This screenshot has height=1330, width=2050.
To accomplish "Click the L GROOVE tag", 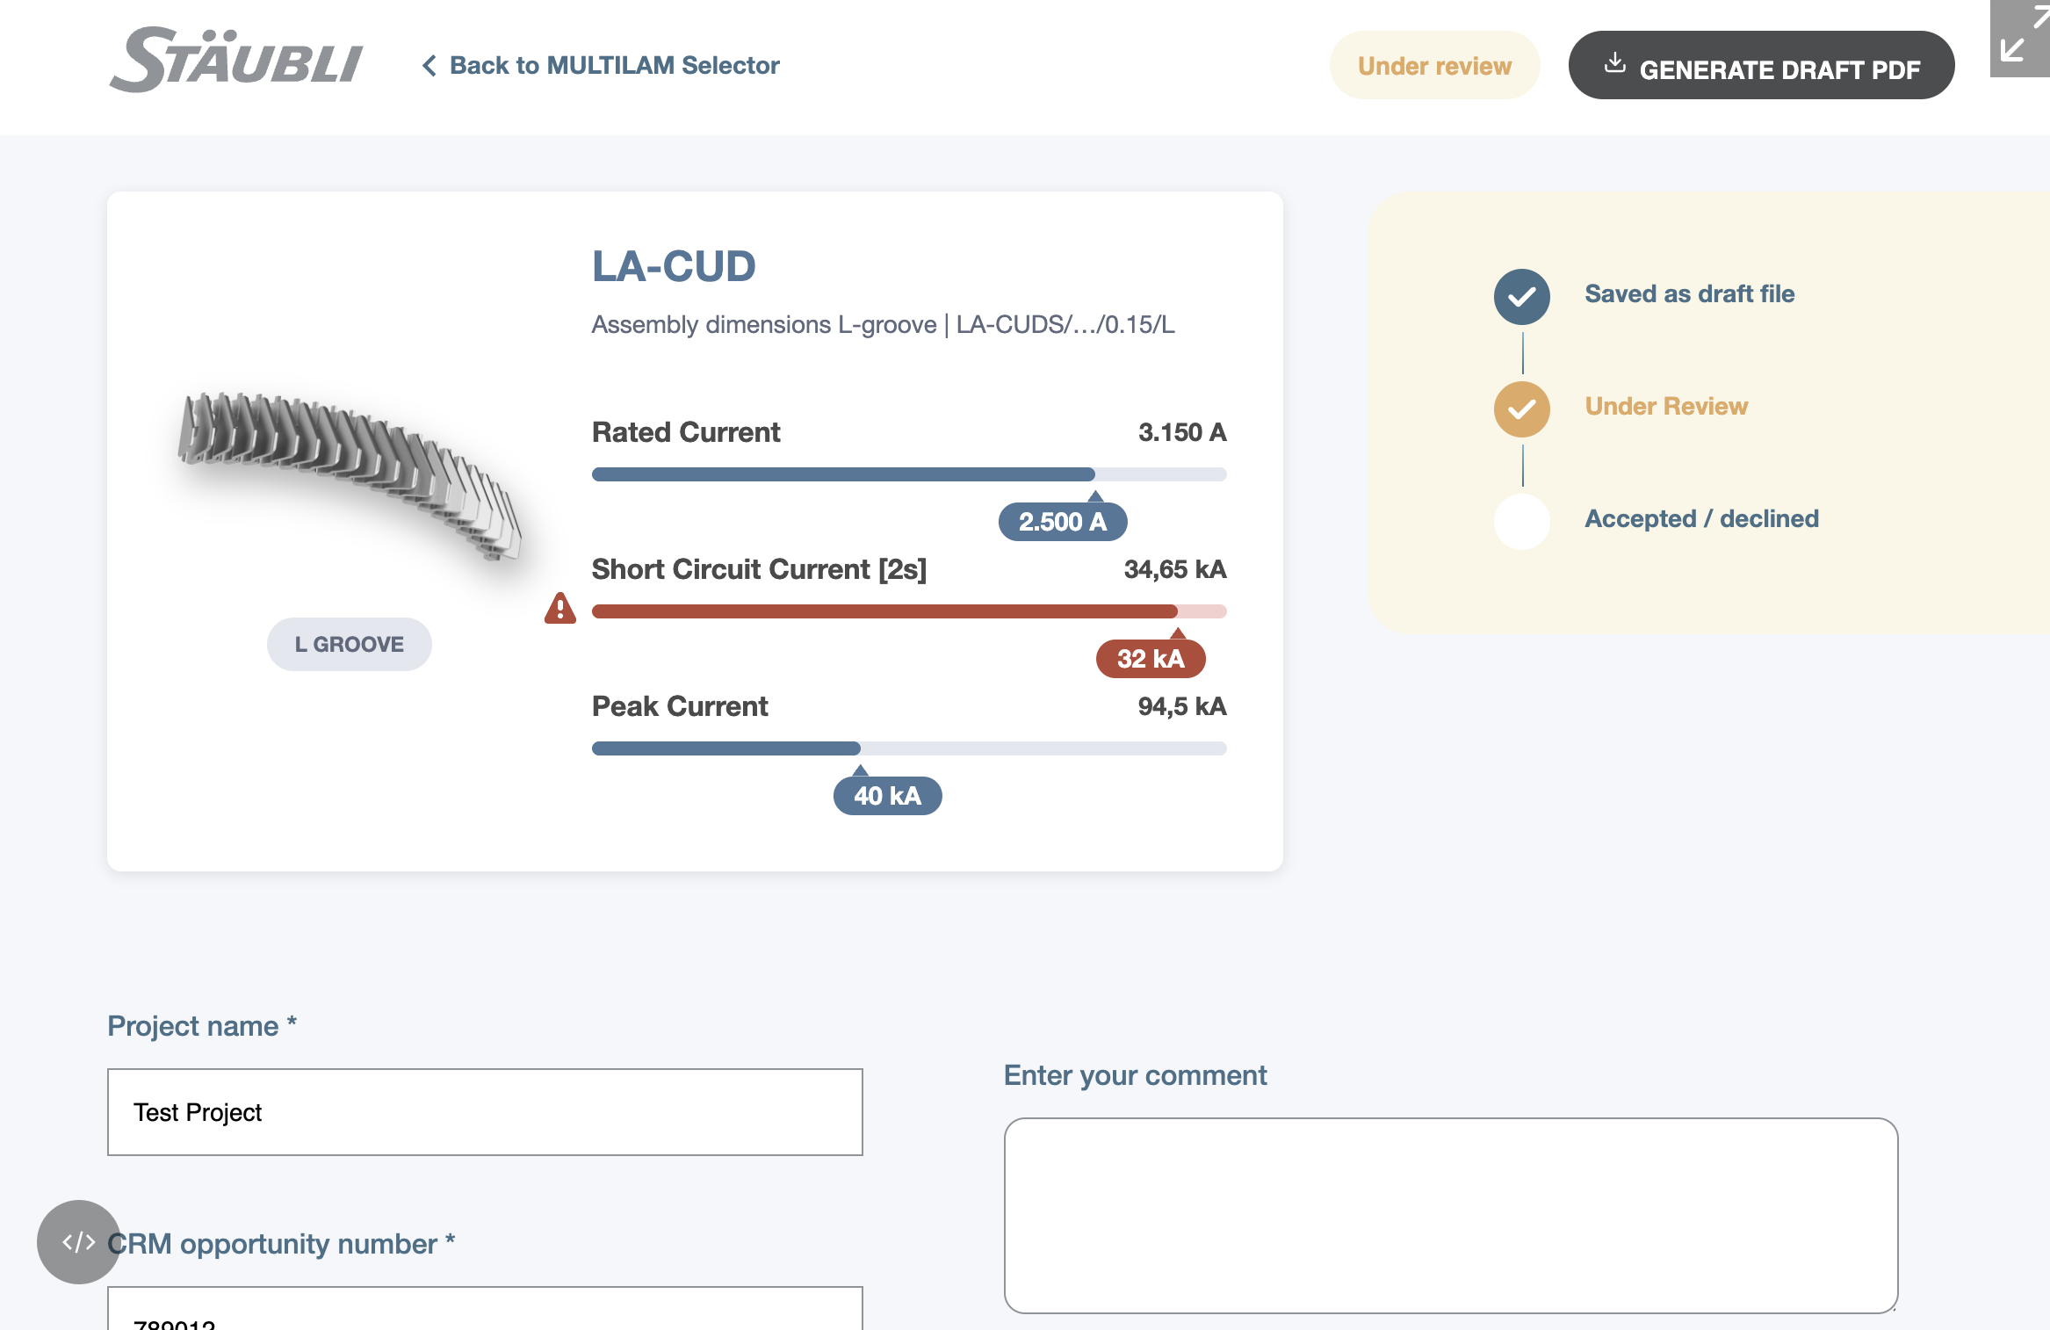I will (350, 644).
